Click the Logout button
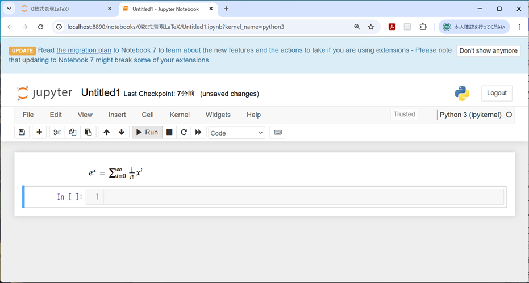Image resolution: width=529 pixels, height=283 pixels. pos(497,94)
